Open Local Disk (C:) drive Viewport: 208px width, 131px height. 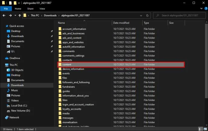[x=19, y=106]
